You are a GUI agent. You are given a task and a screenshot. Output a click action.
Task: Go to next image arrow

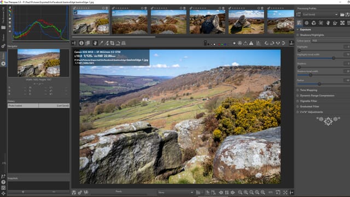pos(232,192)
